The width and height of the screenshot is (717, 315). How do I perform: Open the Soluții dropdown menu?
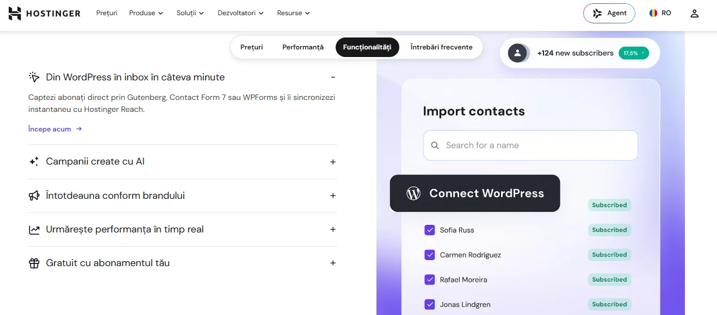(190, 13)
